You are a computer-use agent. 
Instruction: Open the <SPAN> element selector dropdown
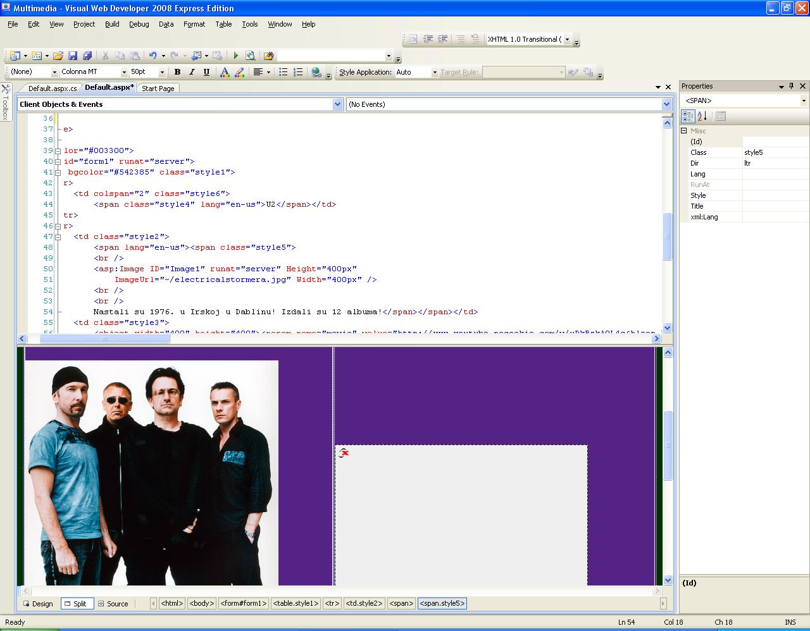tap(804, 101)
